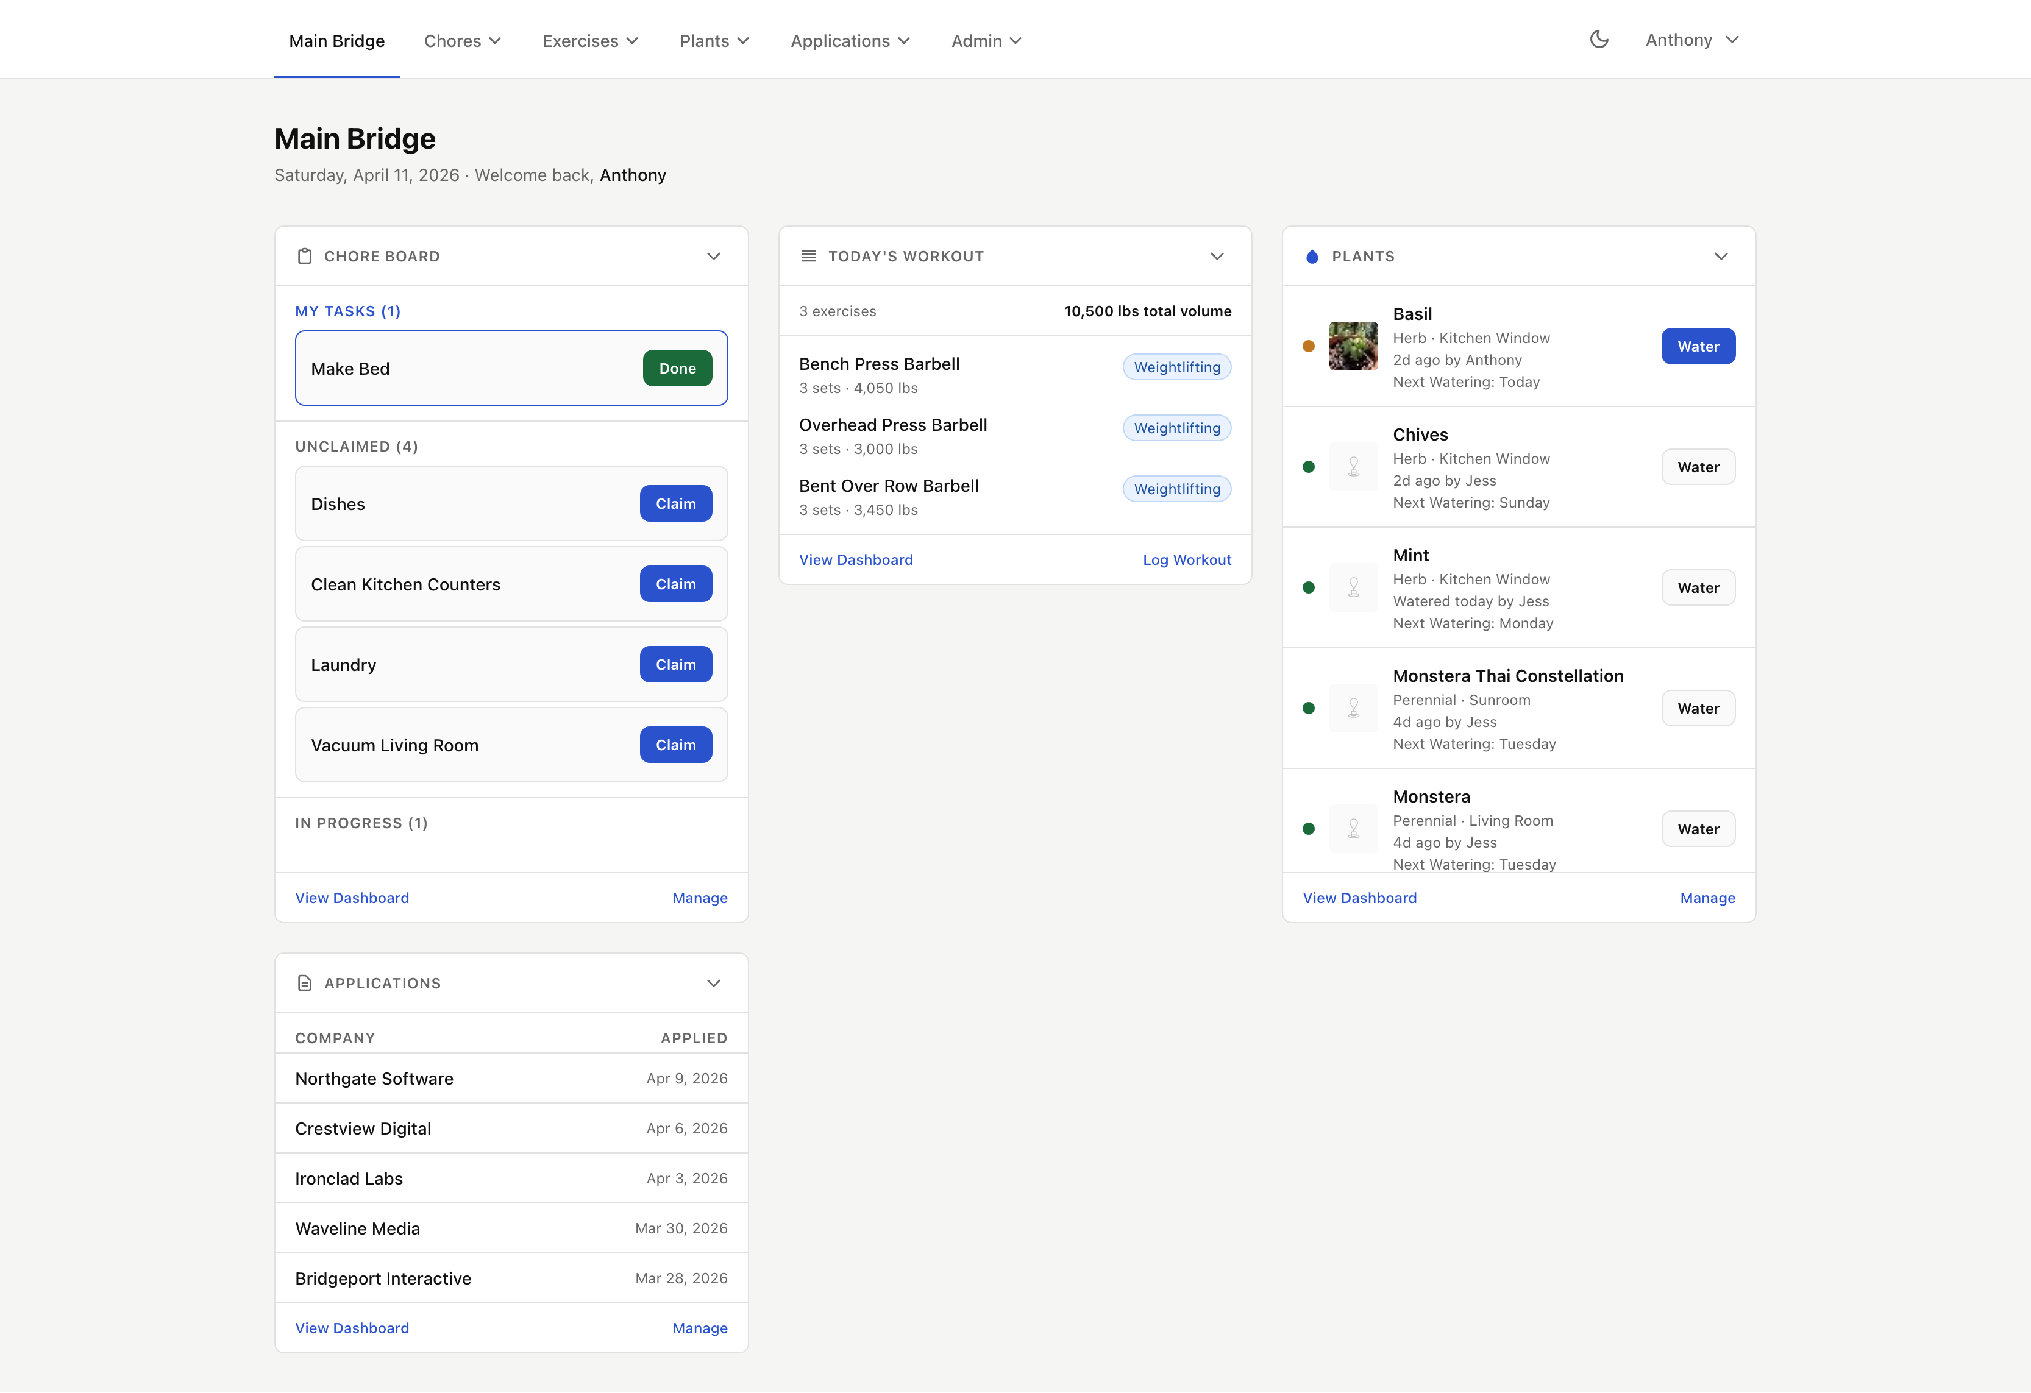
Task: Claim the Dishes chore
Action: [x=675, y=503]
